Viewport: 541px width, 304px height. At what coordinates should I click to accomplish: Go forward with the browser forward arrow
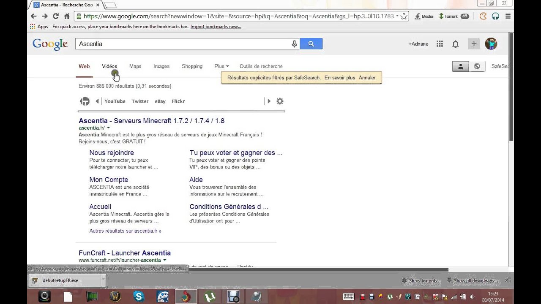click(x=44, y=16)
